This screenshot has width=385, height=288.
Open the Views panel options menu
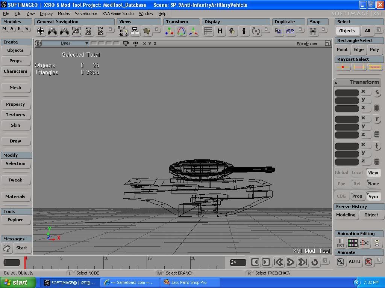tap(157, 29)
